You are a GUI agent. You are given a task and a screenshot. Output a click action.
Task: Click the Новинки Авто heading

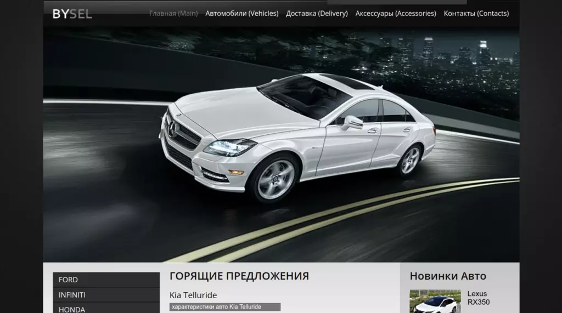(x=448, y=276)
